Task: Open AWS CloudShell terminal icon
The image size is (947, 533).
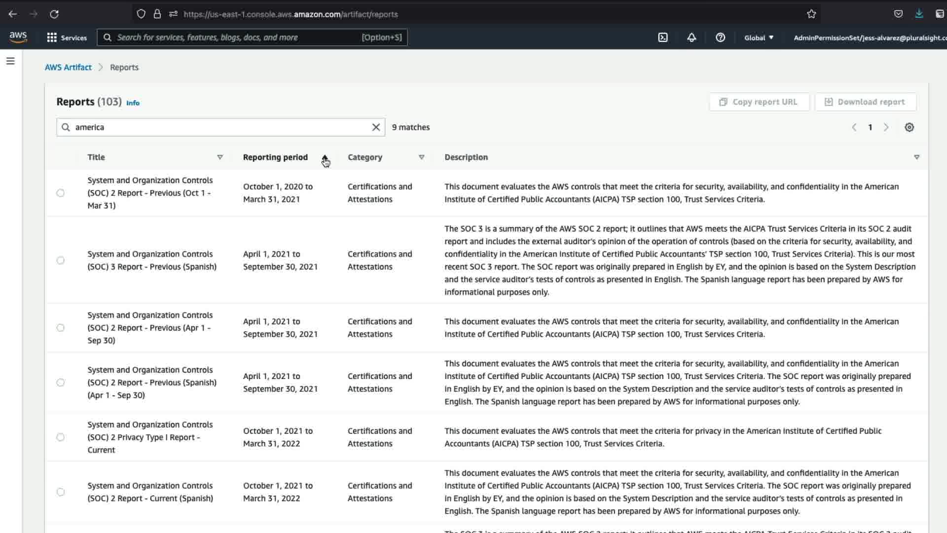Action: click(663, 38)
